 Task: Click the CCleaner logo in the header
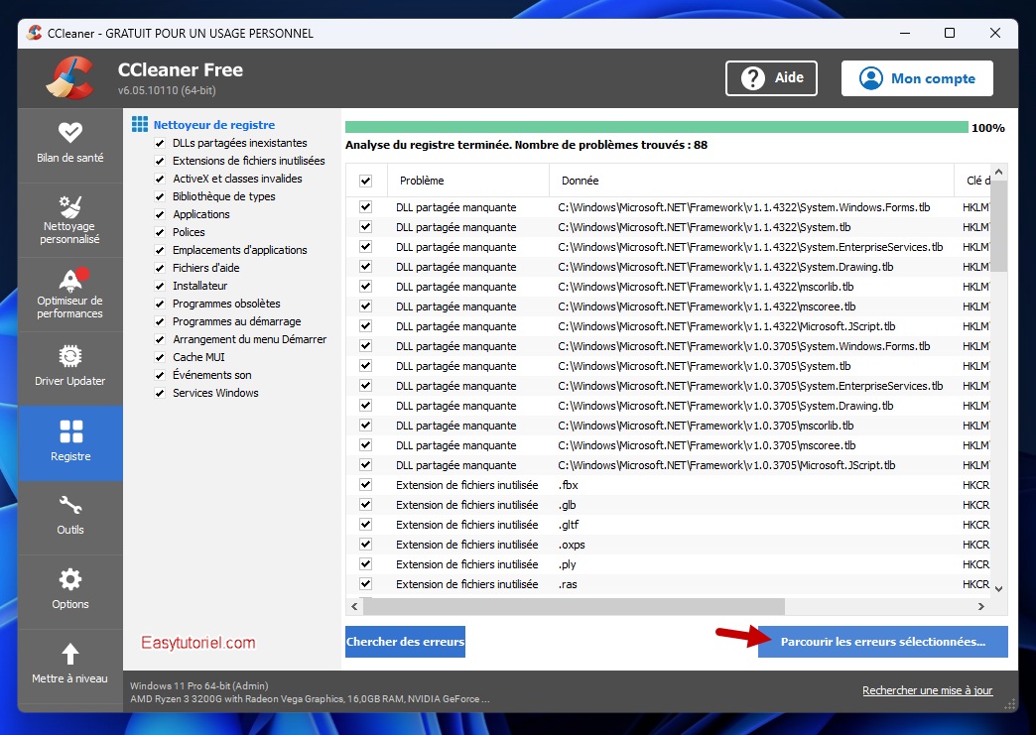[x=70, y=78]
